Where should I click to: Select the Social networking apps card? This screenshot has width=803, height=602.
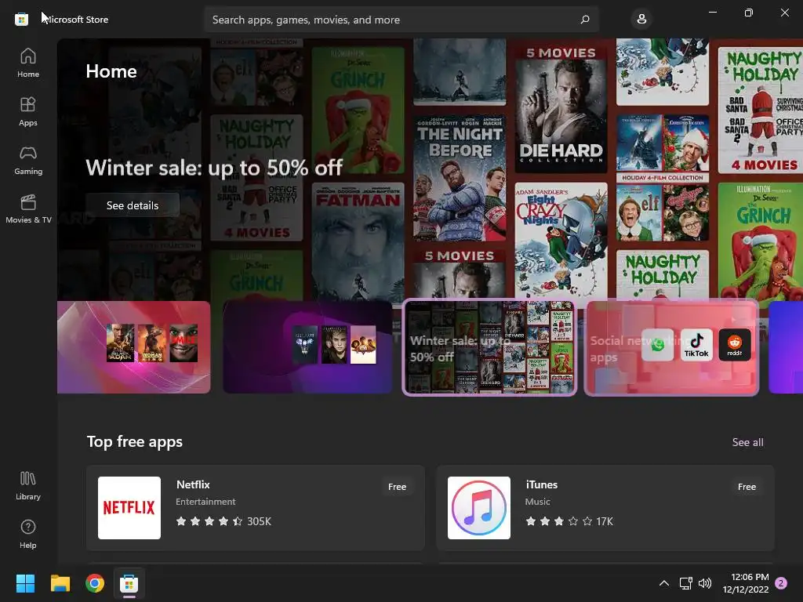[x=671, y=347]
